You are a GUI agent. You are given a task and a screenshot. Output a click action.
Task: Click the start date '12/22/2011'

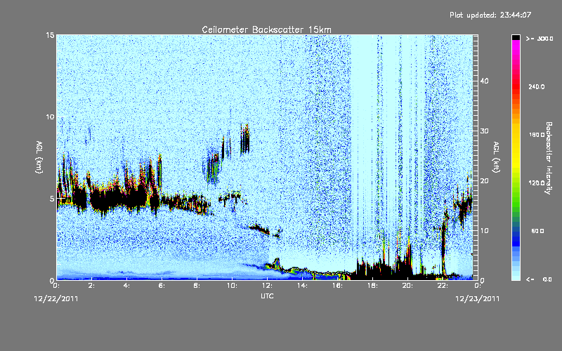coord(56,298)
